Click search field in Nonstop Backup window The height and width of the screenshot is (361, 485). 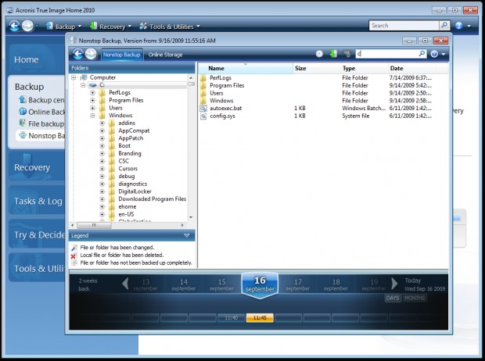[x=387, y=54]
